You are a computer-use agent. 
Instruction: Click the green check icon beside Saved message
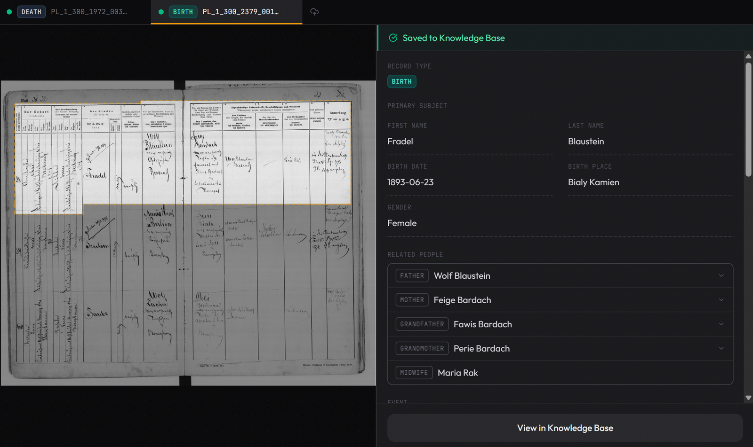tap(393, 38)
